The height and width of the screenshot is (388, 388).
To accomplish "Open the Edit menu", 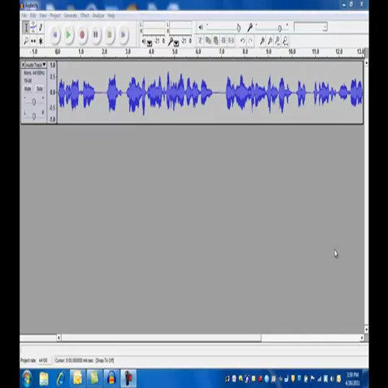I will pyautogui.click(x=33, y=16).
